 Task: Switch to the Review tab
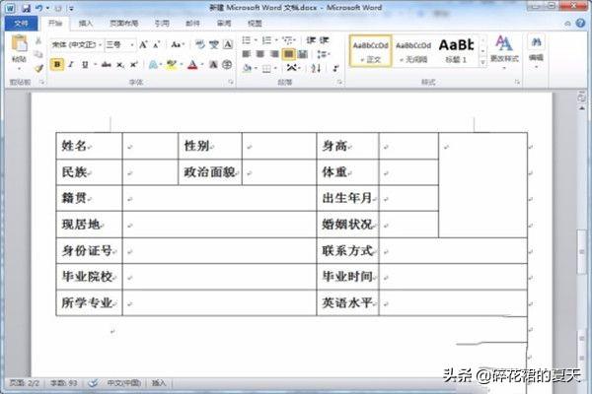tap(224, 24)
